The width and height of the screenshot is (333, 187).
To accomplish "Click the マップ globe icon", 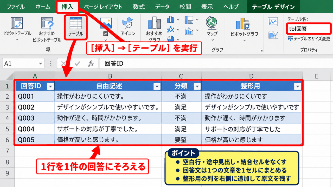I will 212,22.
